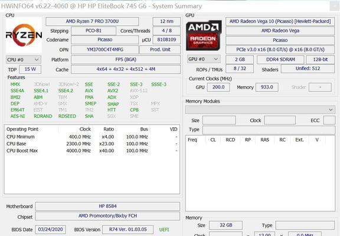Viewport: 340px width, 236px height.
Task: Select the CPU Minimum row
Action: click(x=92, y=137)
